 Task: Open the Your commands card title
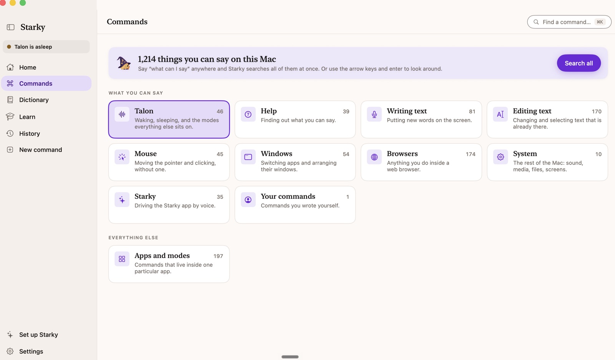(x=288, y=196)
